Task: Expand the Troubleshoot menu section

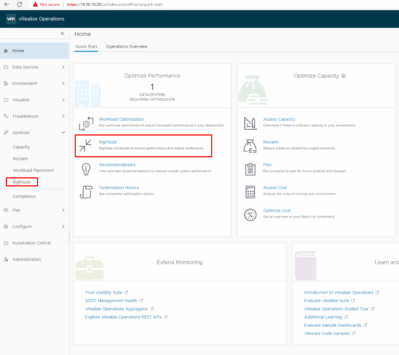Action: coord(27,116)
